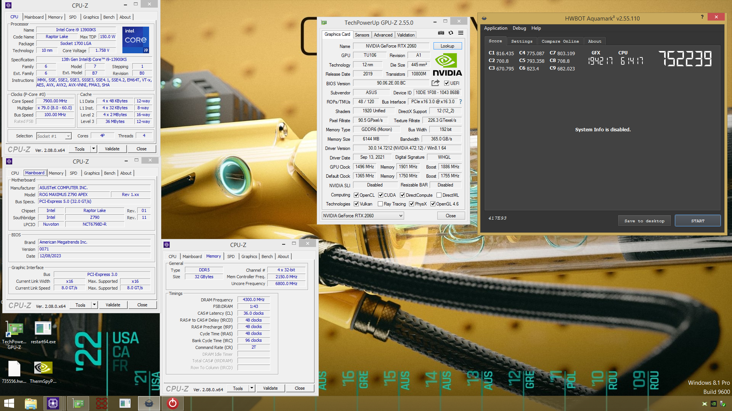
Task: Toggle the OpenCL checkbox
Action: 356,195
